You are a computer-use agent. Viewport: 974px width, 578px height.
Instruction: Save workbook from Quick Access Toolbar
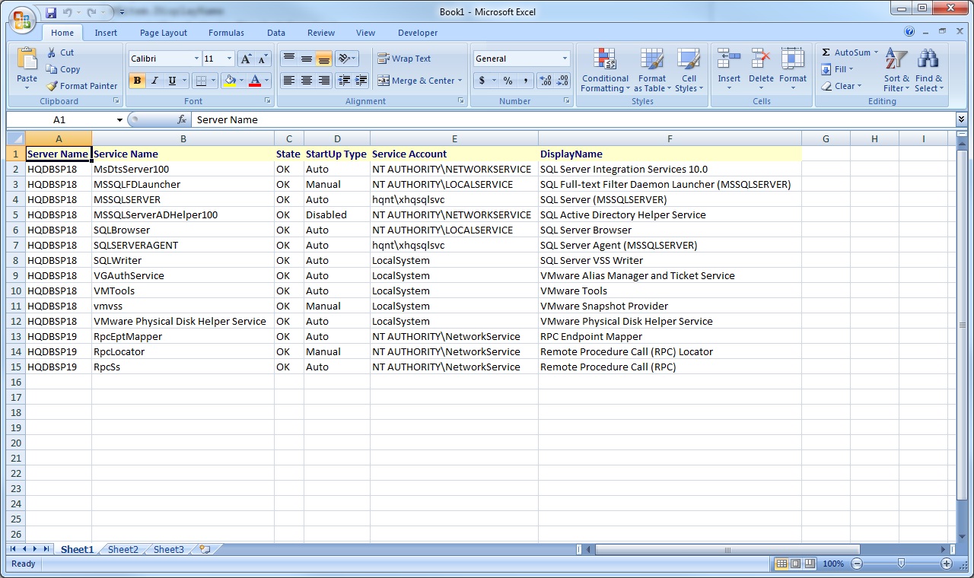pyautogui.click(x=51, y=12)
